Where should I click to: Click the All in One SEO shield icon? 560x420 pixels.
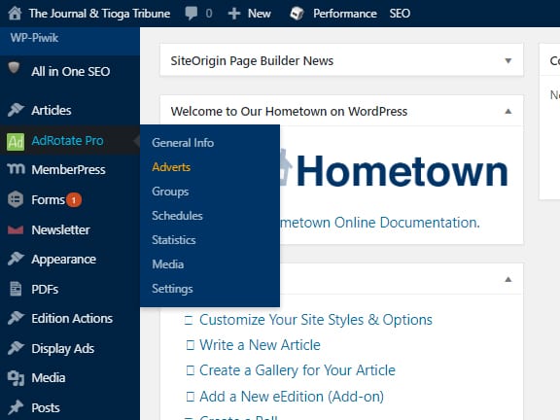click(x=14, y=67)
